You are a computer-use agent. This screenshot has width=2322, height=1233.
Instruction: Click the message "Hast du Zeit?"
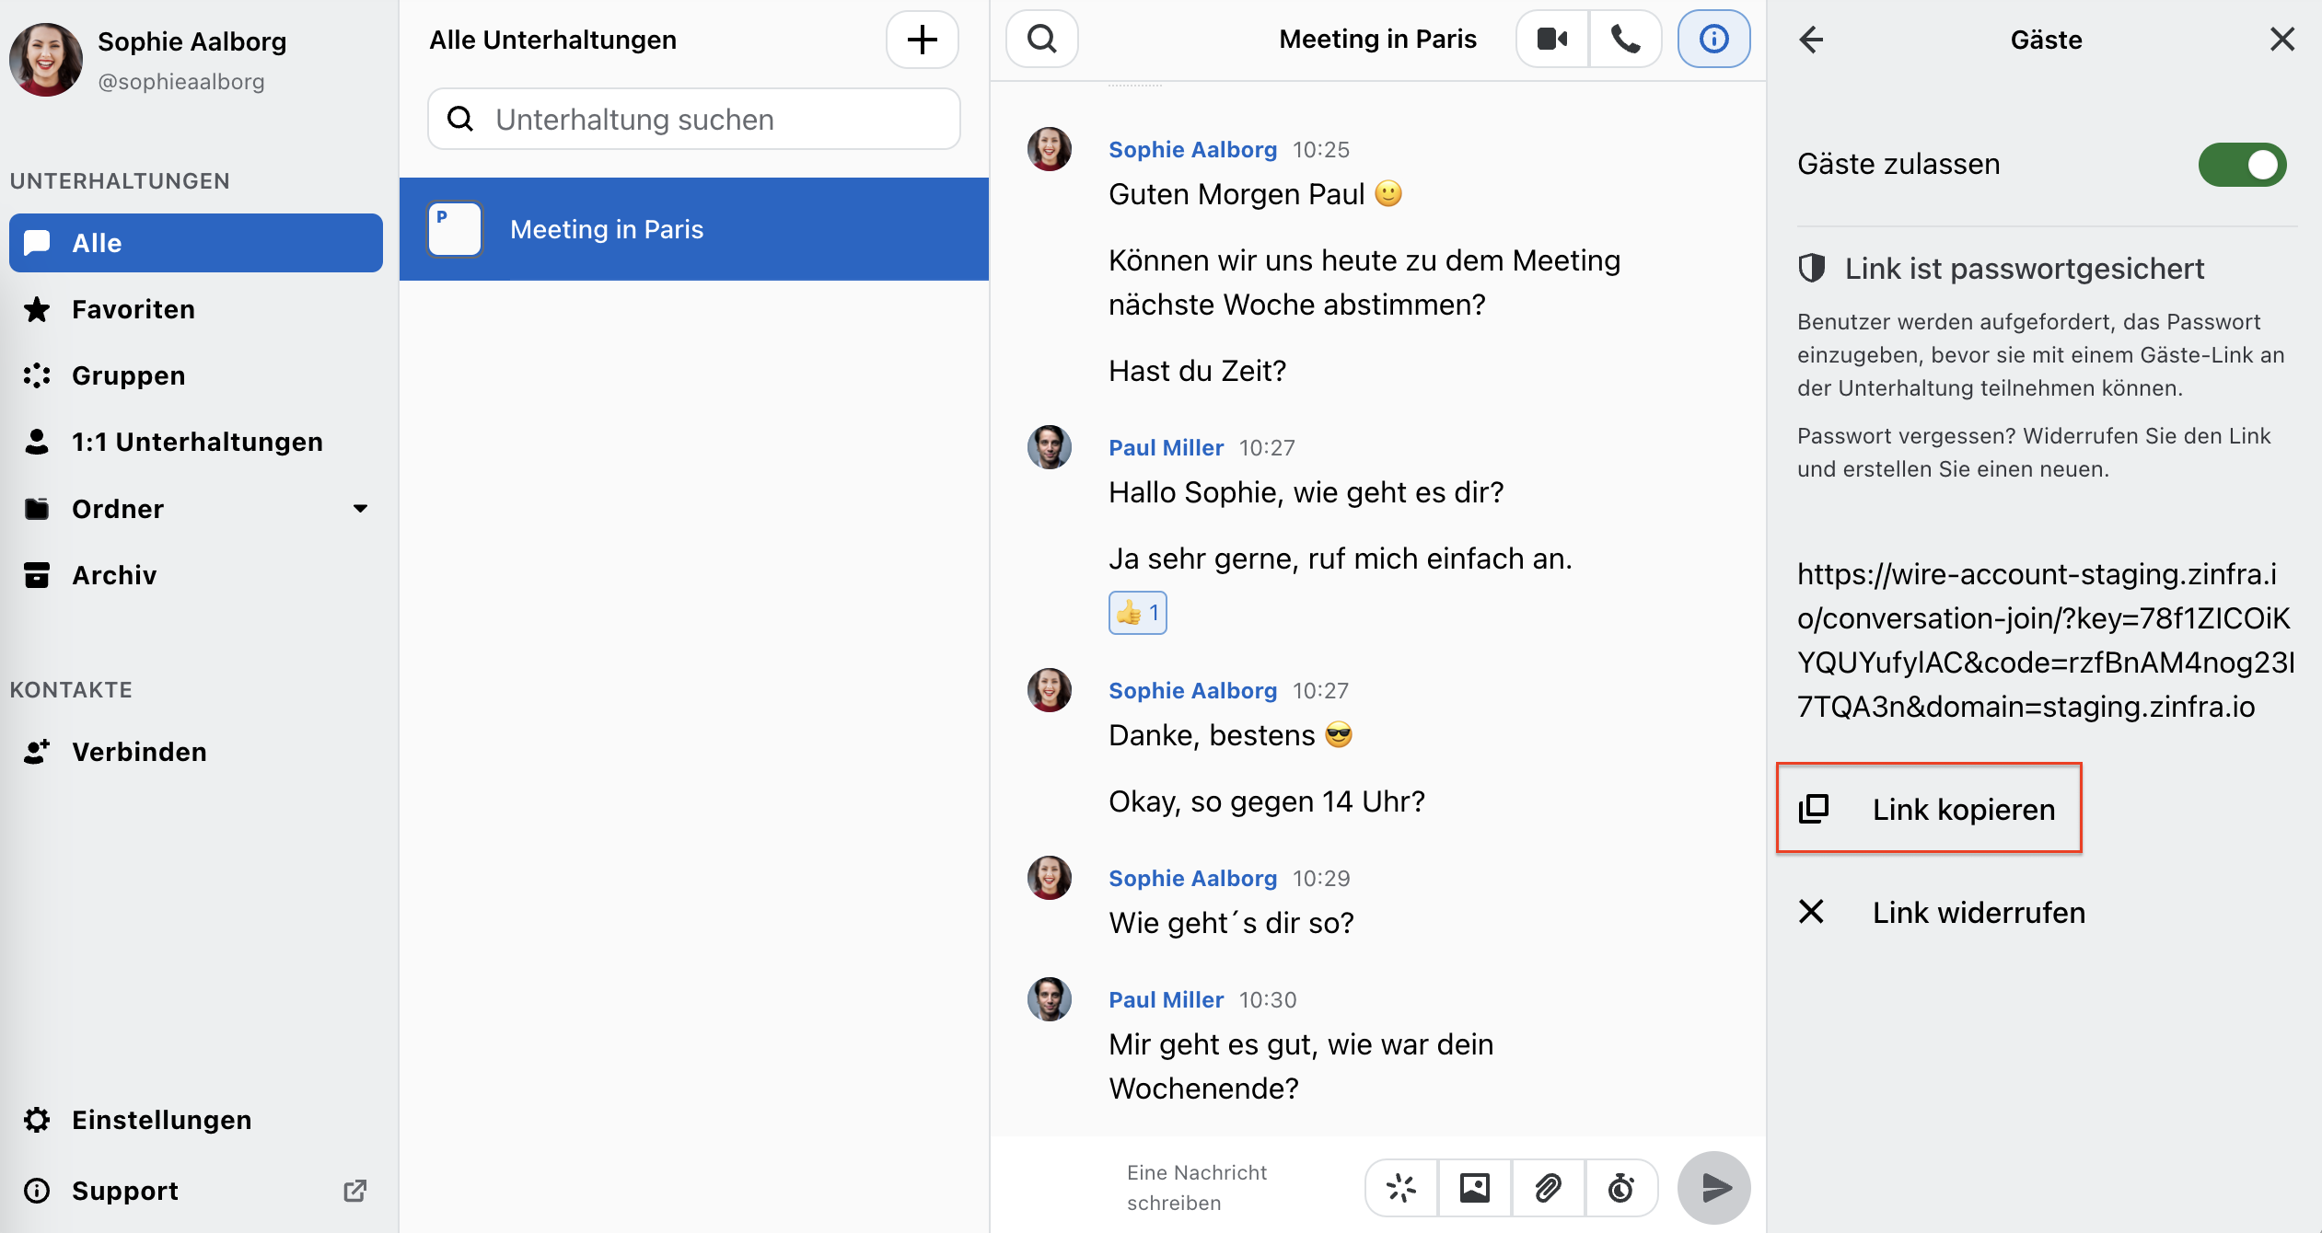pyautogui.click(x=1197, y=371)
